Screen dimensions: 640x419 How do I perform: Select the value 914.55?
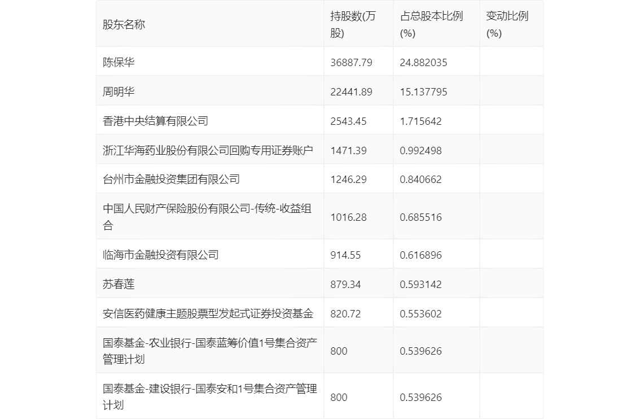pos(346,255)
